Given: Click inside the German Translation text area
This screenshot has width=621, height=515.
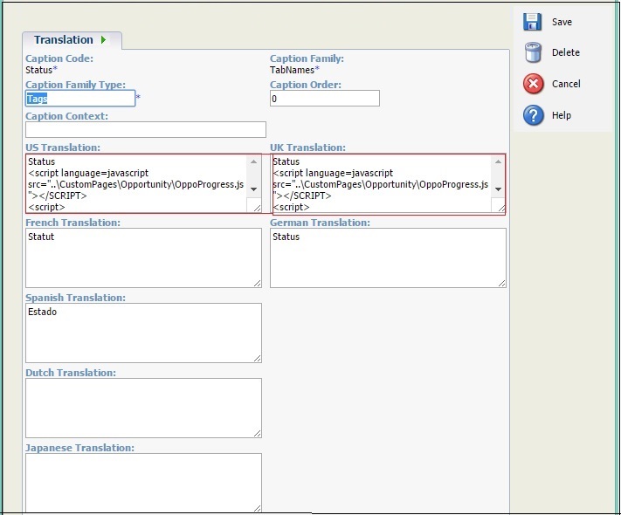Looking at the screenshot, I should click(x=388, y=257).
